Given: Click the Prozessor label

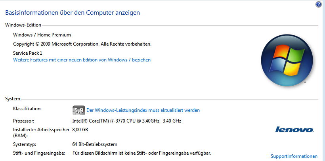Looking at the screenshot, I should (x=23, y=121).
